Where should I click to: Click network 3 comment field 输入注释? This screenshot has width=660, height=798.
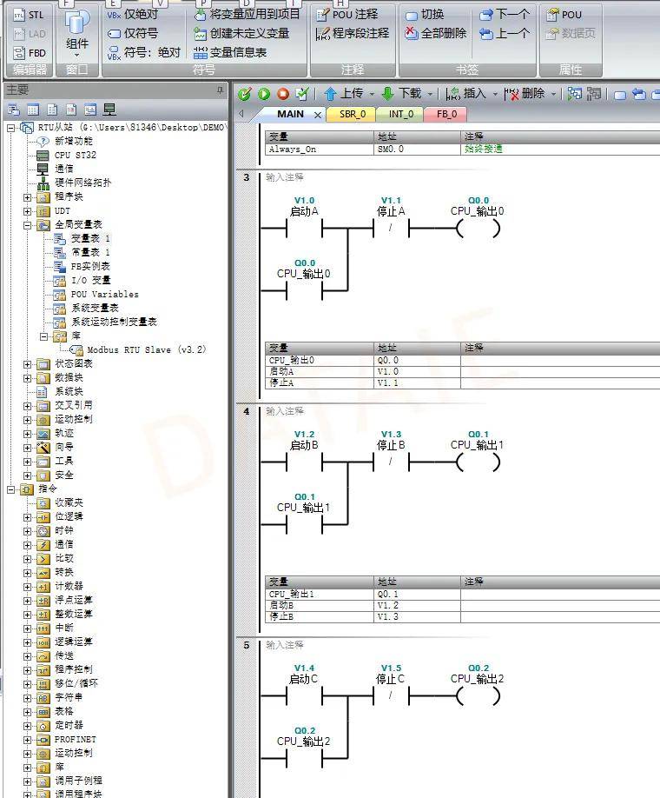pyautogui.click(x=285, y=177)
